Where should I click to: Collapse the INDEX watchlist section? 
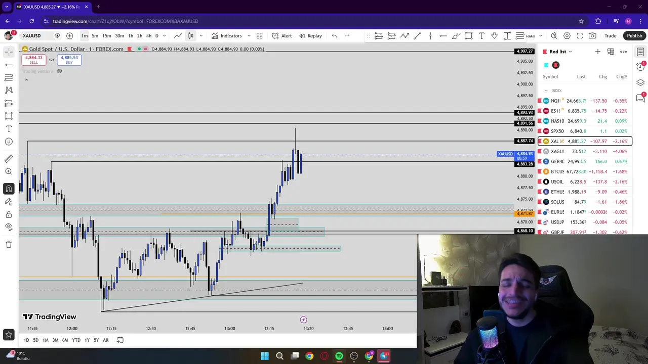[546, 90]
